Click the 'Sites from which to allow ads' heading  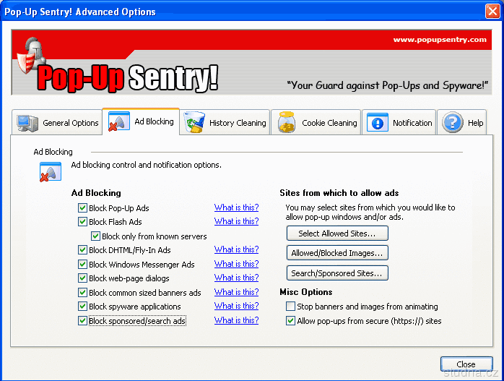[339, 193]
